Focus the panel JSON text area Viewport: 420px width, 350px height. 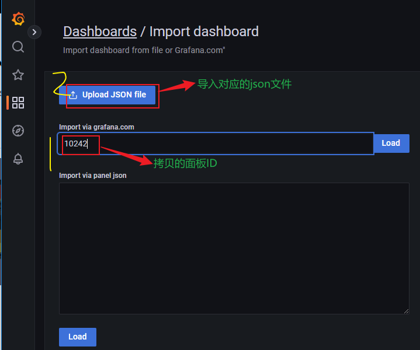click(234, 249)
